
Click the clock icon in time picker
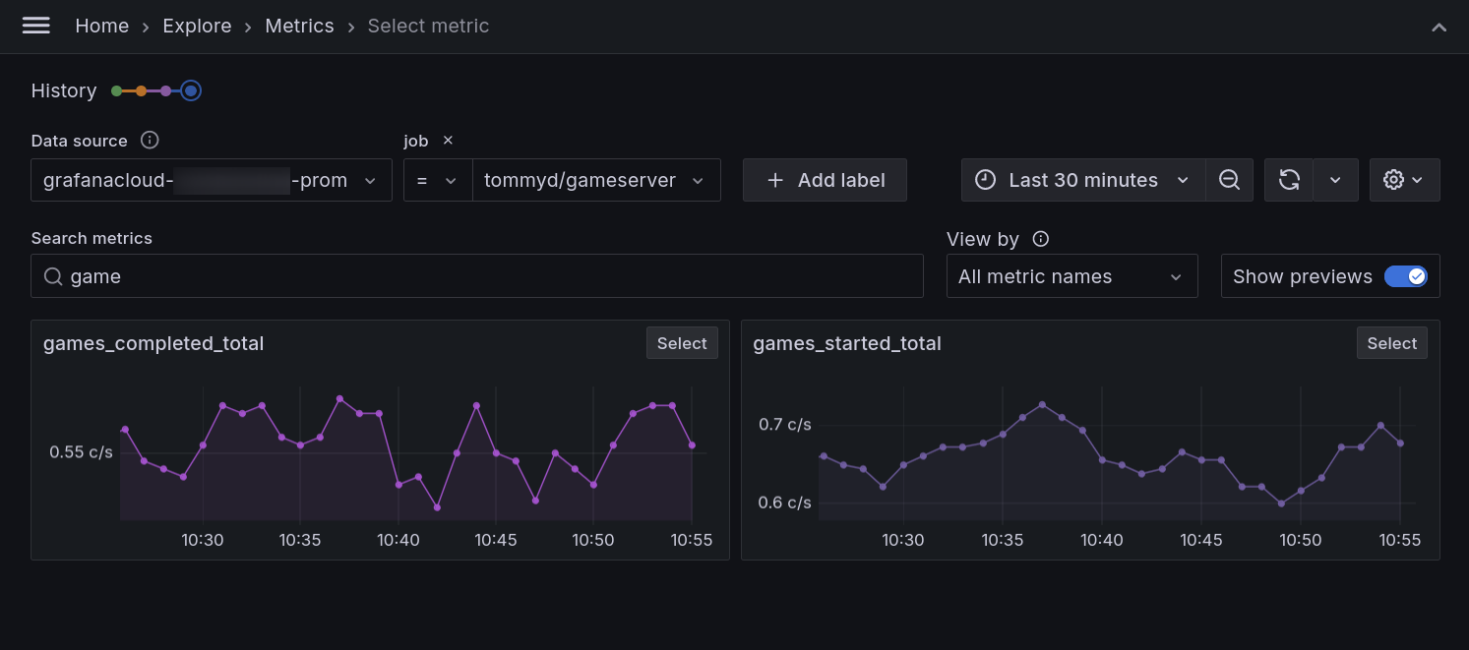[x=985, y=180]
